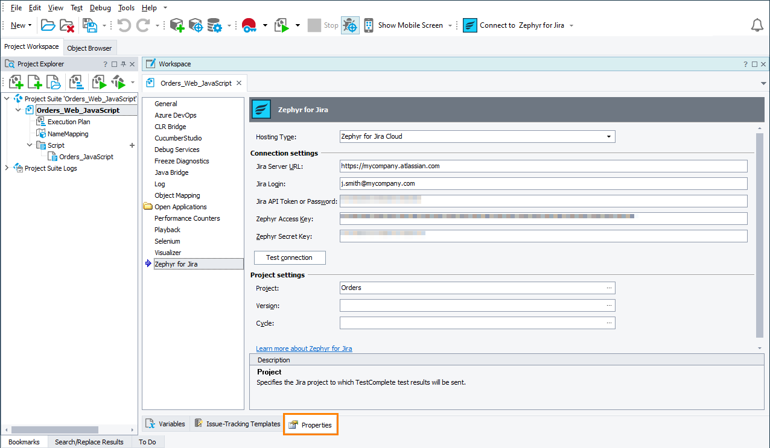770x448 pixels.
Task: Open the Object Spy tool icon
Action: click(196, 25)
